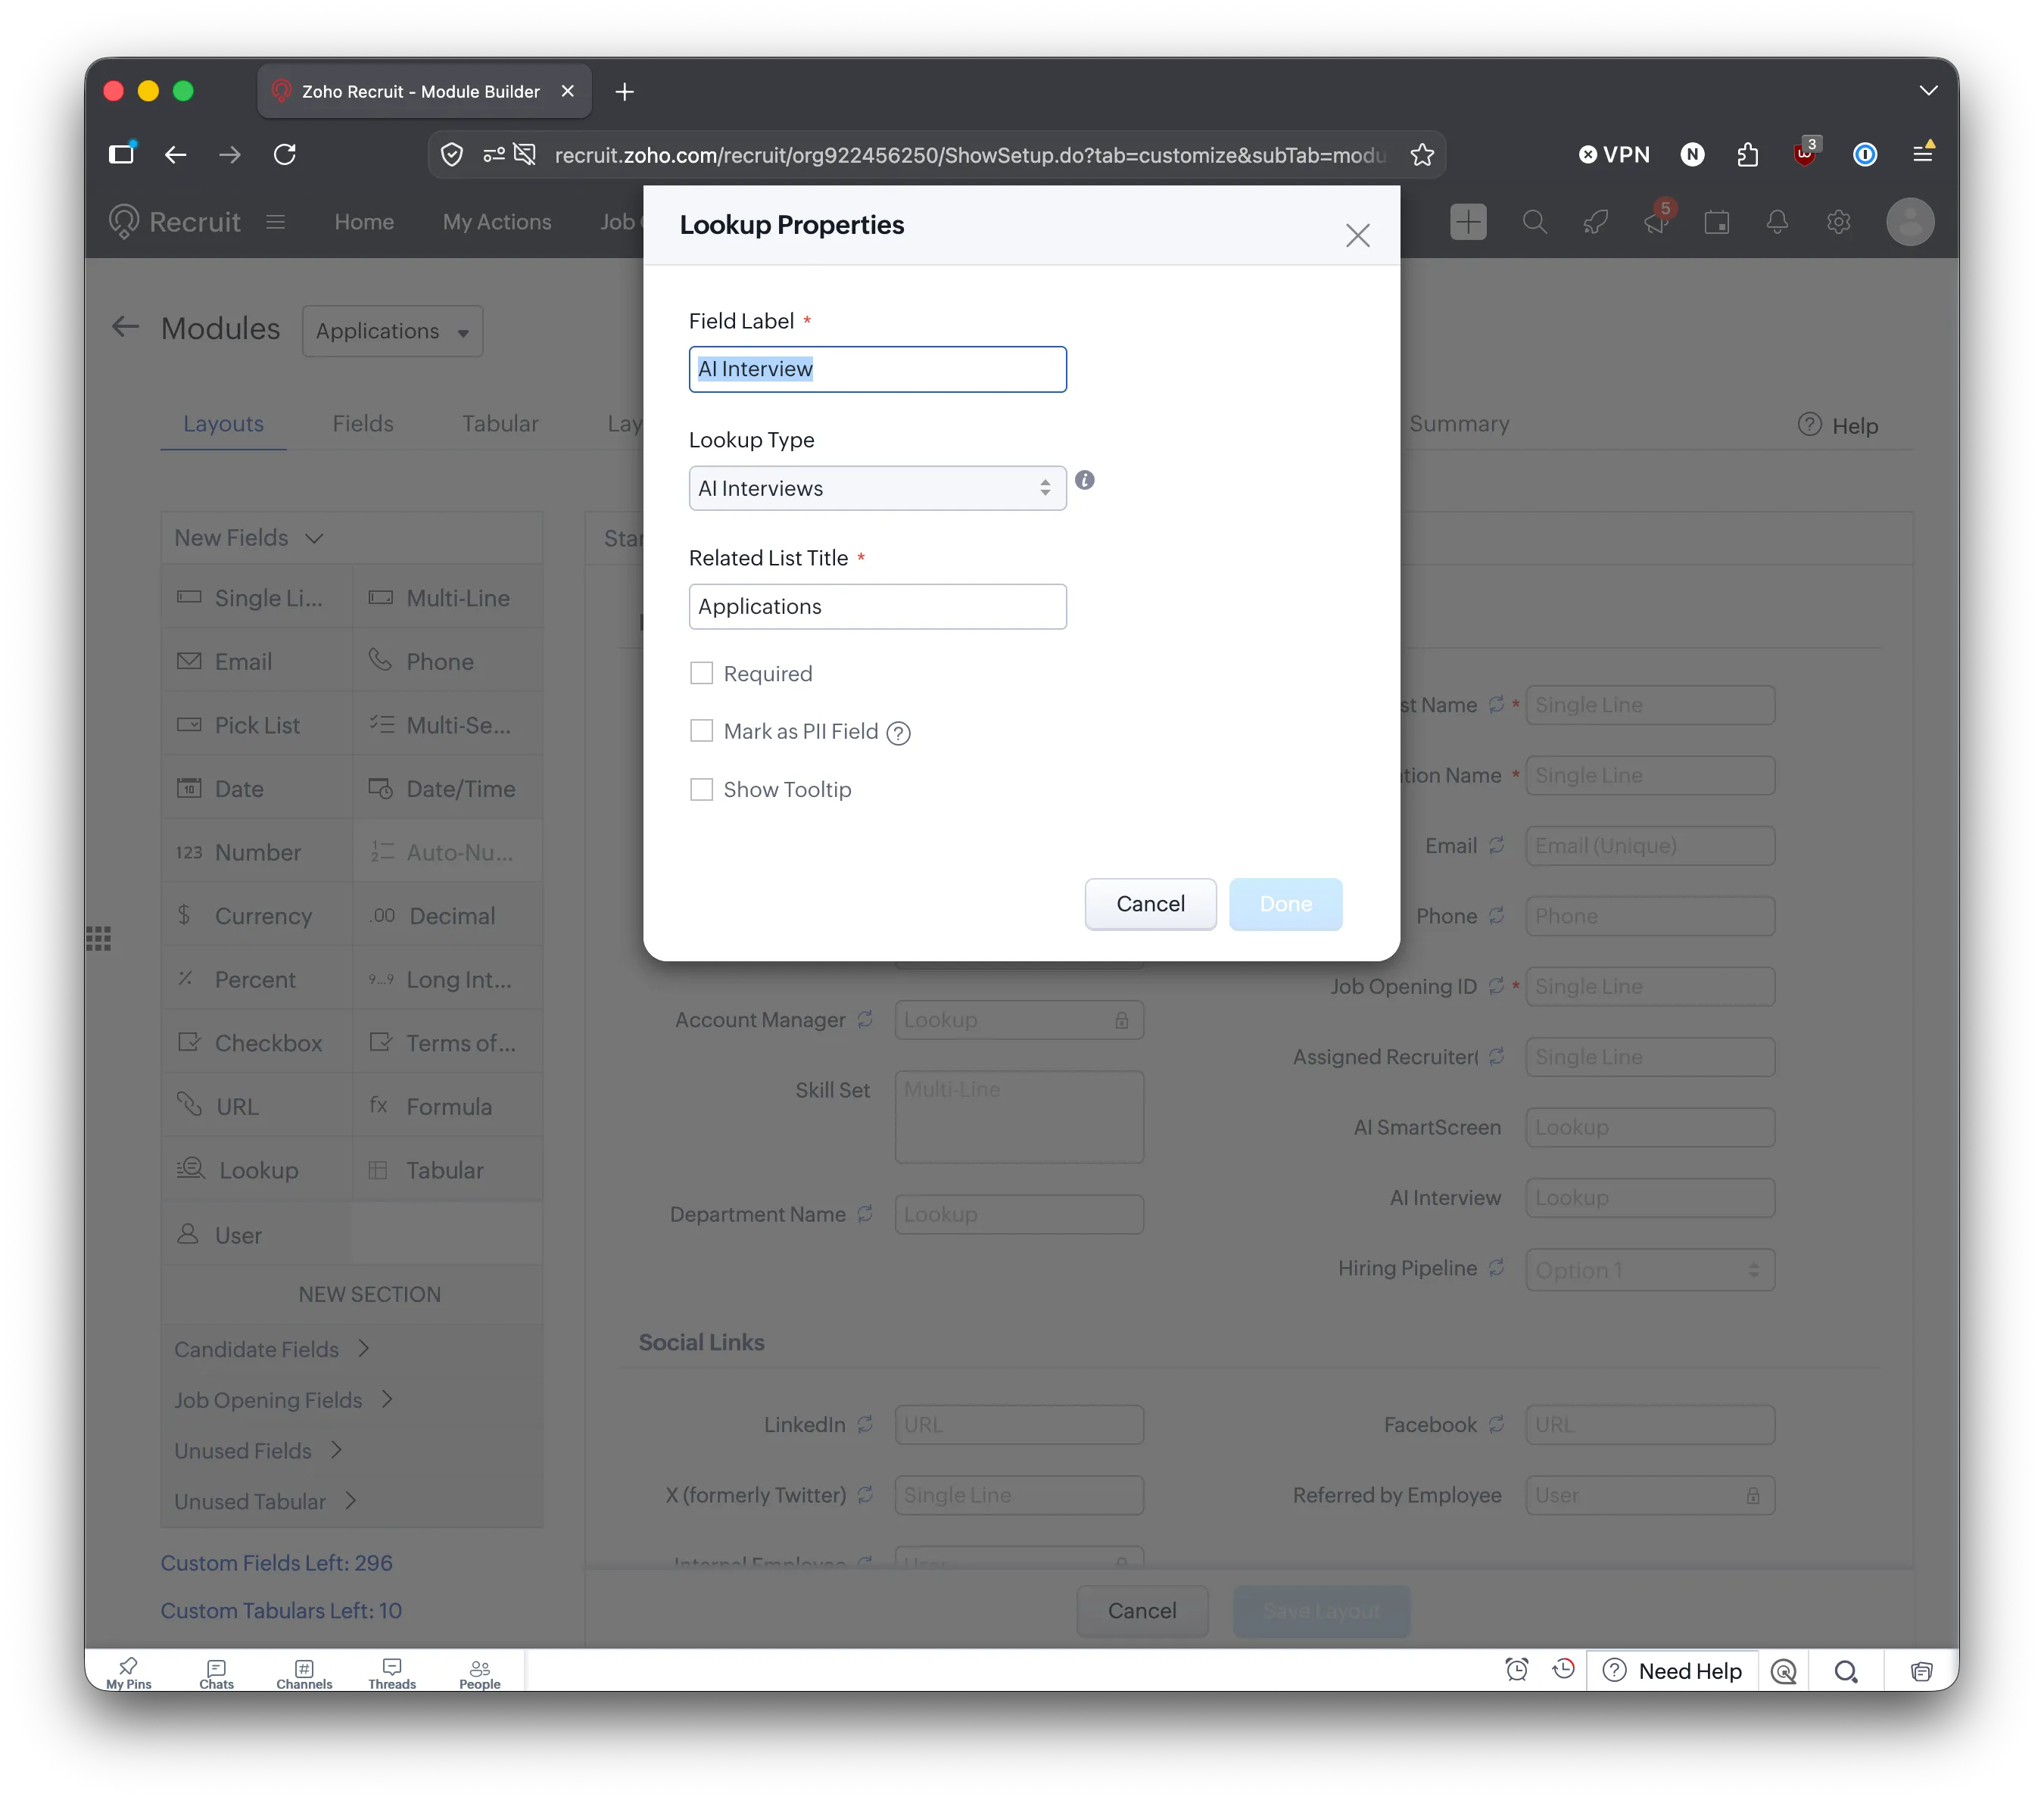This screenshot has height=1803, width=2044.
Task: Open the Lookup Type dropdown
Action: coord(877,488)
